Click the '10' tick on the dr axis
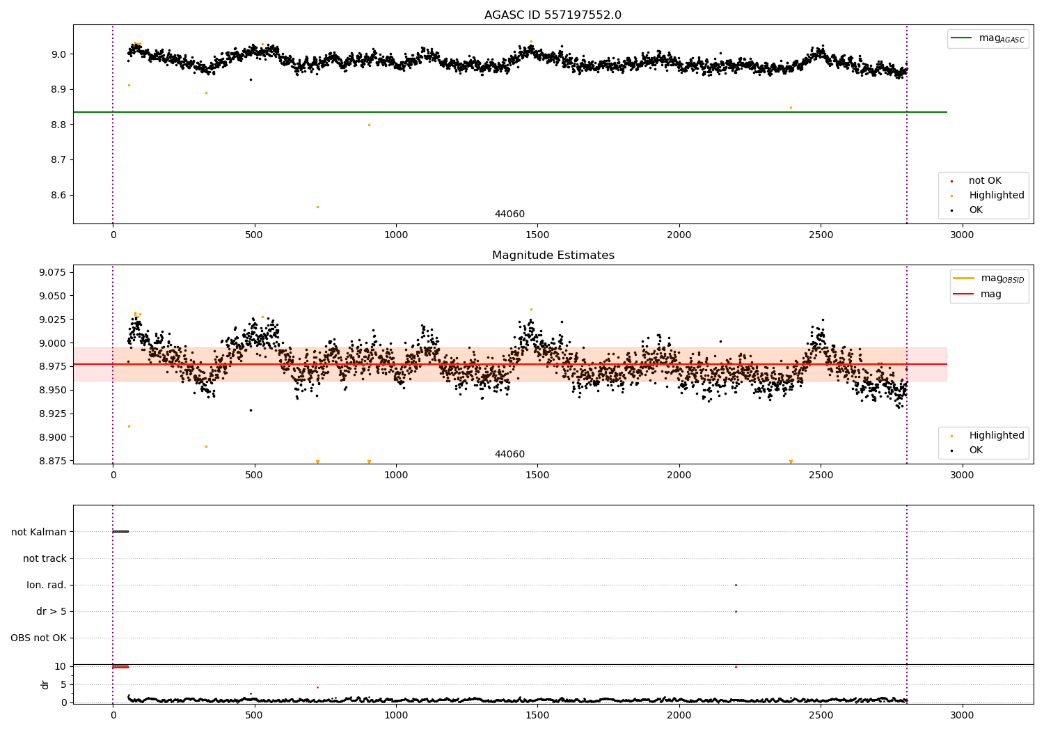 (60, 666)
